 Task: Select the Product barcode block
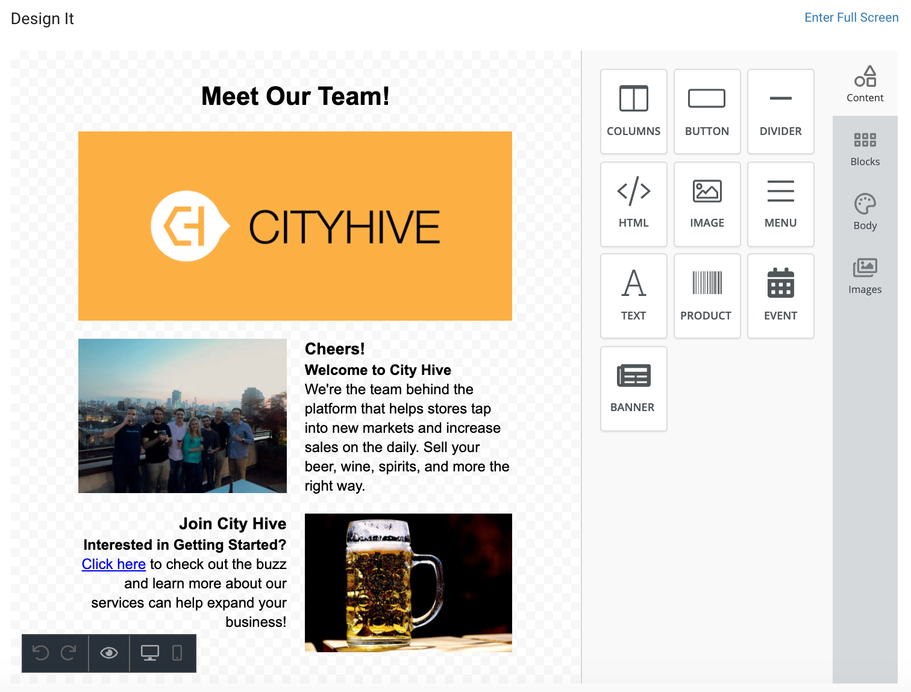(707, 296)
